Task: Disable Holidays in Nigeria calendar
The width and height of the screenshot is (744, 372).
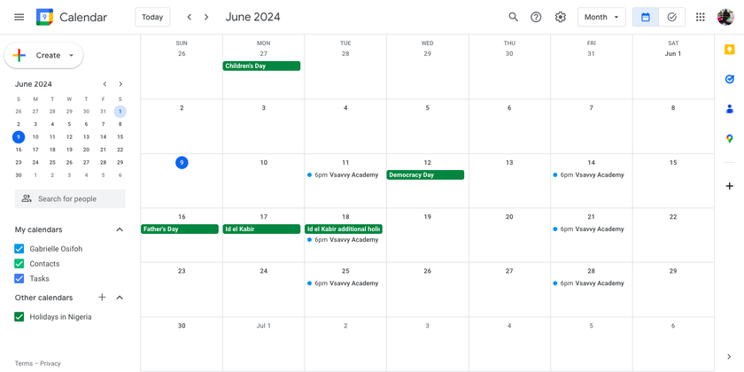Action: pyautogui.click(x=19, y=317)
